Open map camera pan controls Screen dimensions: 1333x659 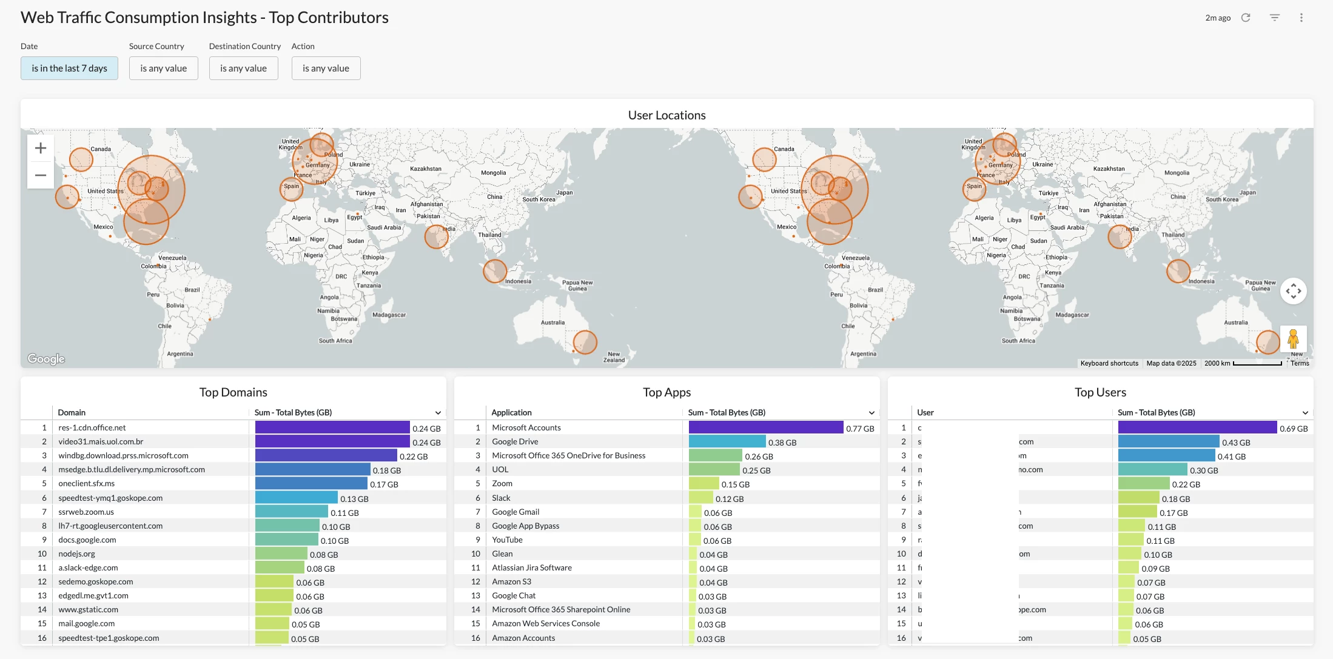click(1293, 291)
